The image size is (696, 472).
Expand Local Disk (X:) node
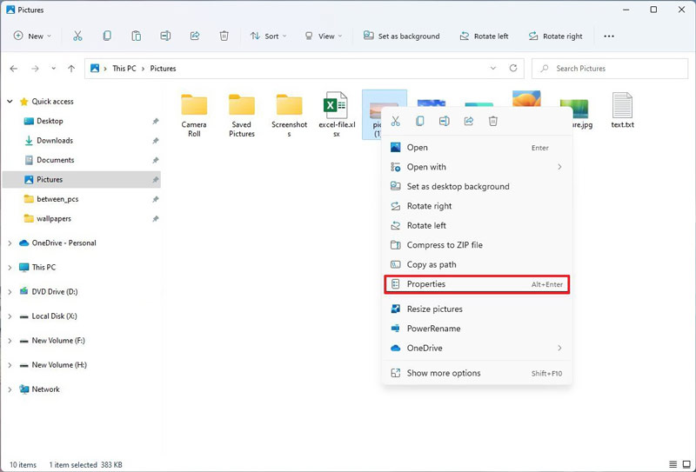click(10, 316)
